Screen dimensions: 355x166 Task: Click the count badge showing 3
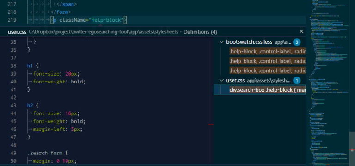pyautogui.click(x=297, y=42)
